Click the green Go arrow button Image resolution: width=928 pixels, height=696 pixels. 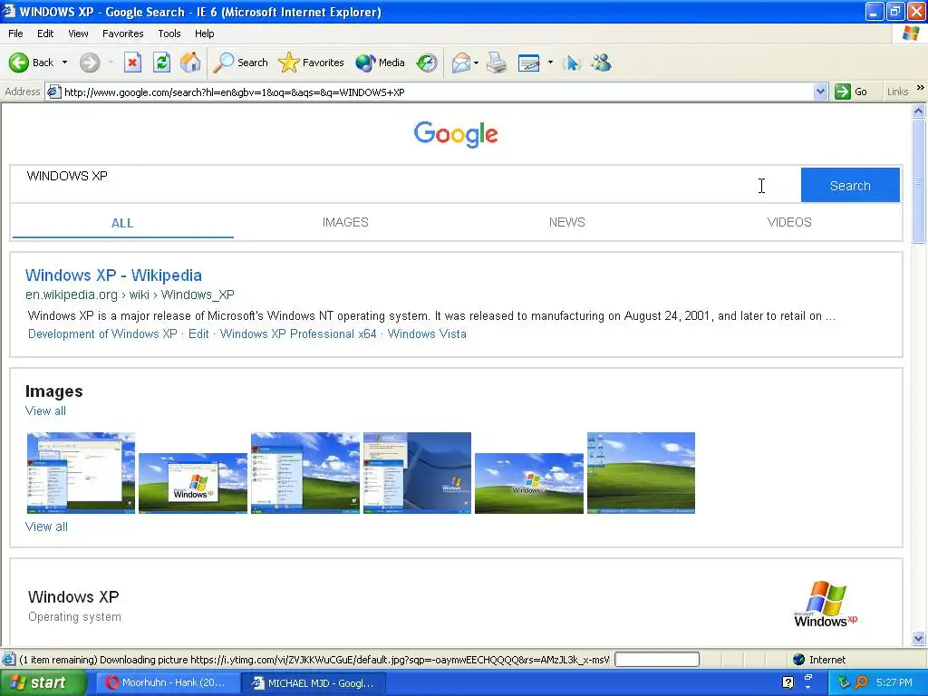tap(842, 92)
